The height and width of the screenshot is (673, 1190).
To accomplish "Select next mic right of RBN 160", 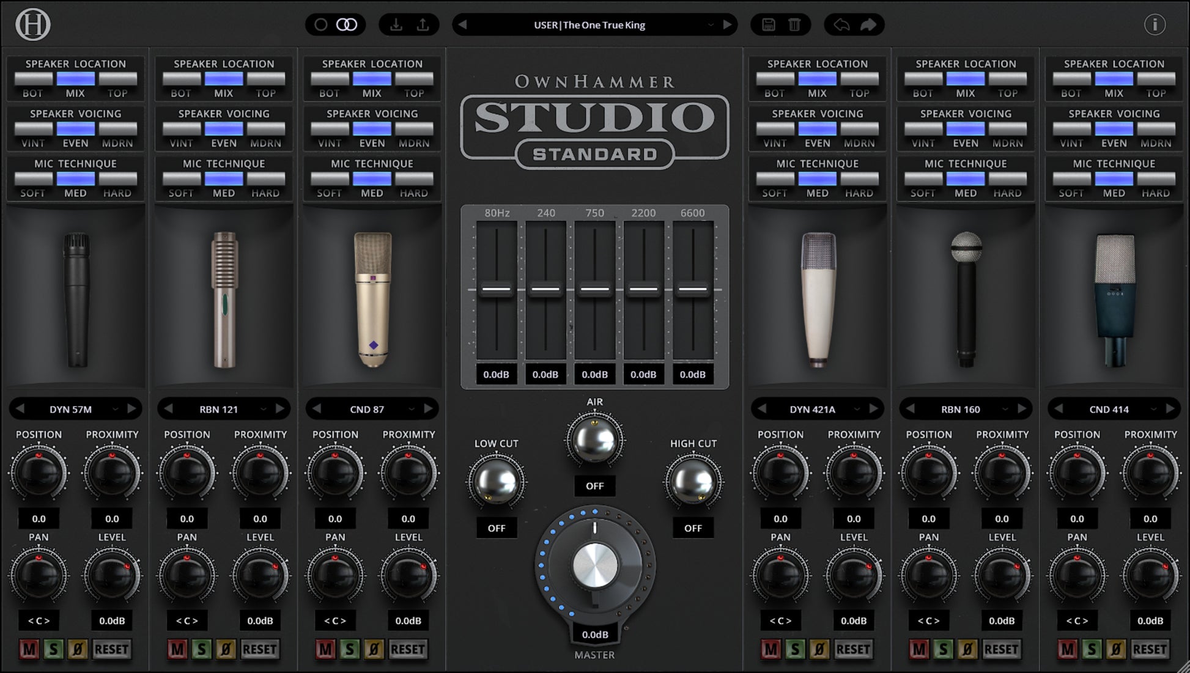I will 1022,409.
